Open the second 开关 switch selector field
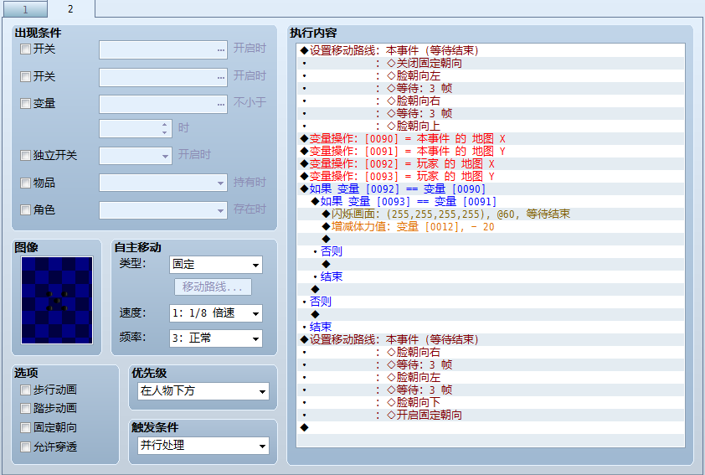This screenshot has width=705, height=475. pyautogui.click(x=163, y=77)
